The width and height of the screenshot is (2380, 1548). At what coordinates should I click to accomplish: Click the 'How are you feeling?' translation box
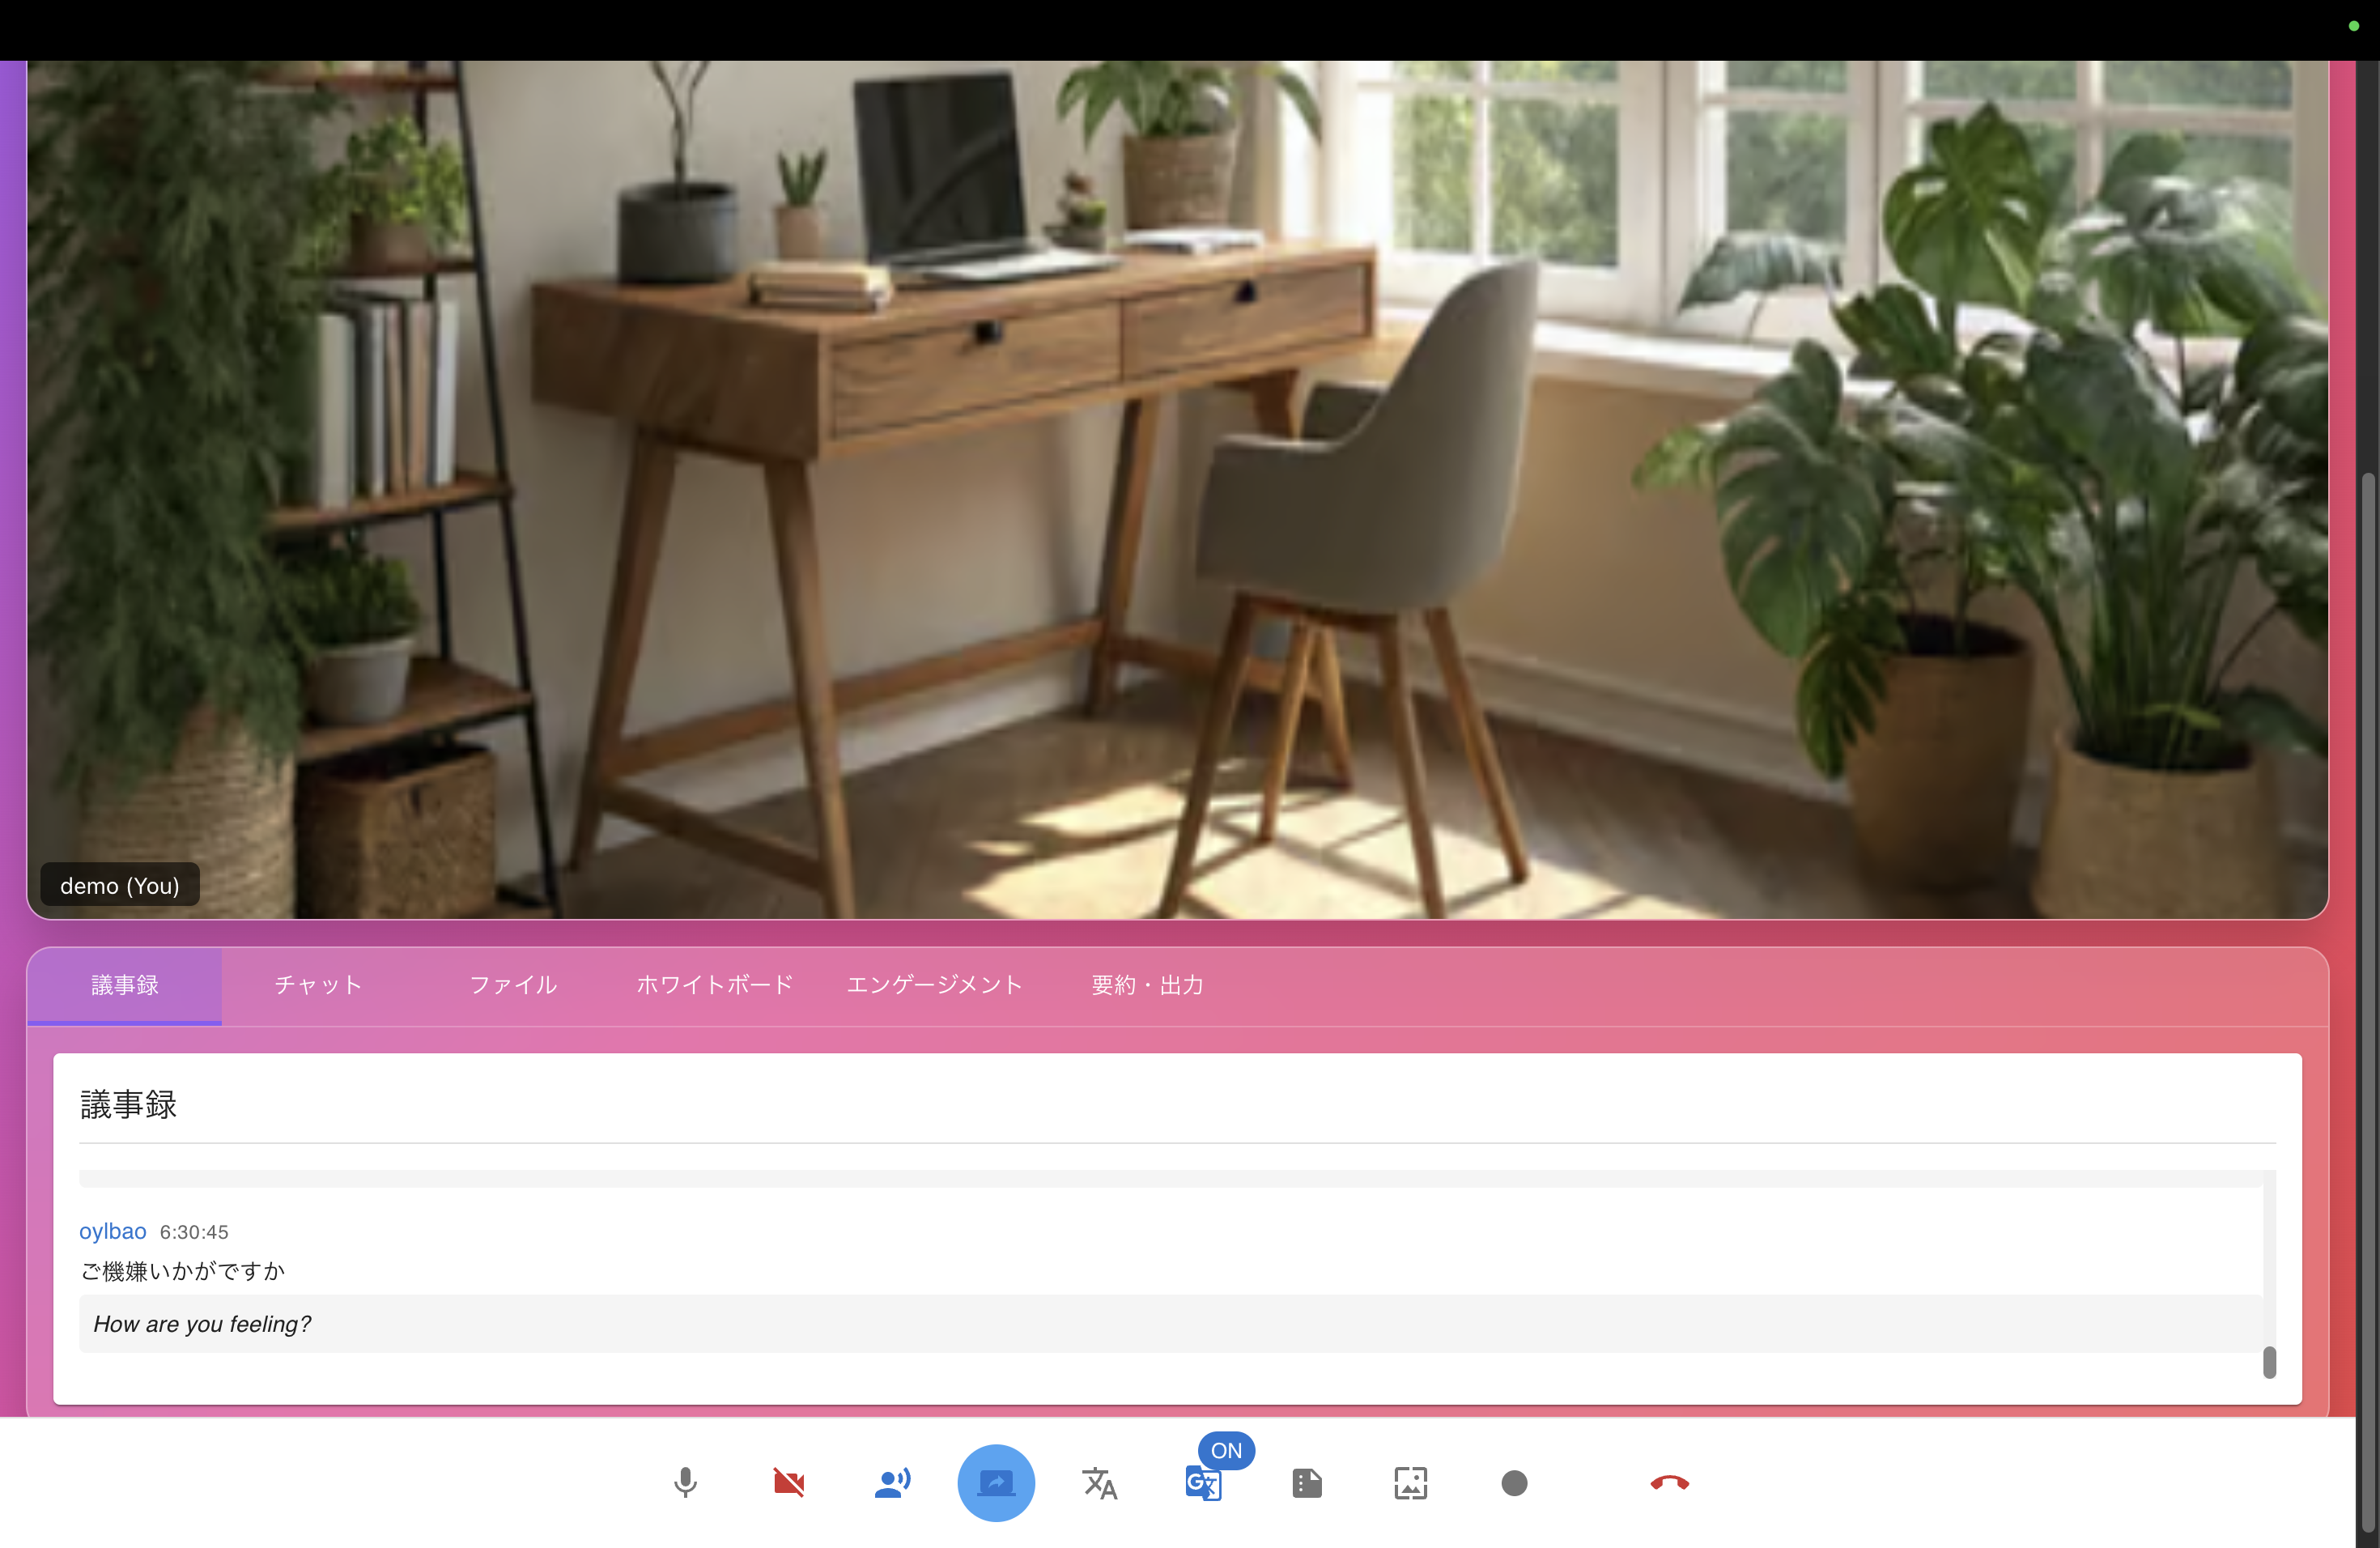(1170, 1323)
